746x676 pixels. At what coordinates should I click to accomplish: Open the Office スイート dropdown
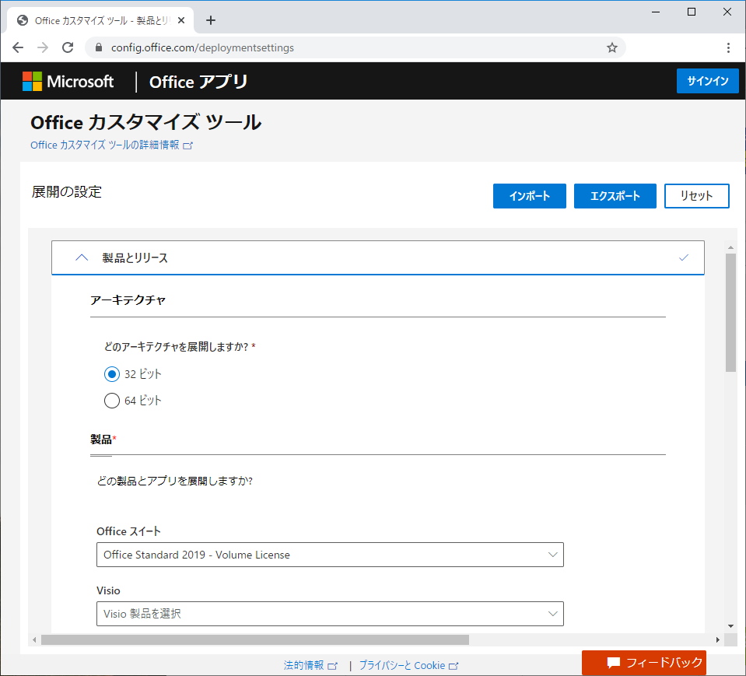pos(330,555)
